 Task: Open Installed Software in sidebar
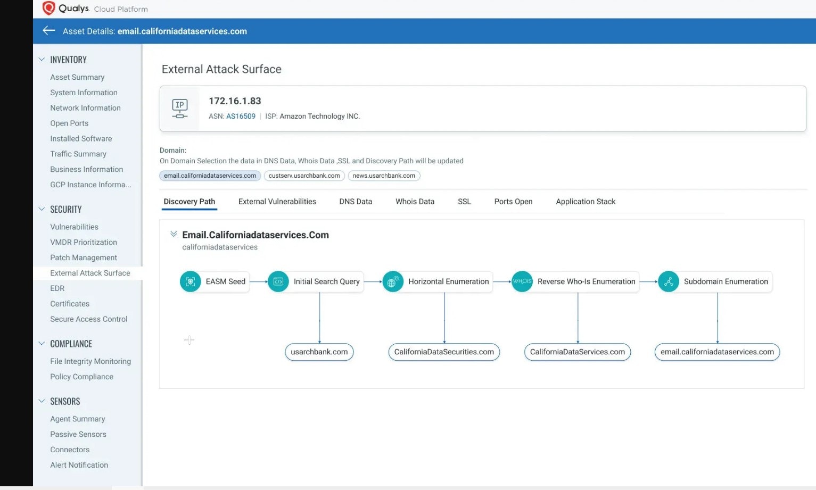[81, 139]
